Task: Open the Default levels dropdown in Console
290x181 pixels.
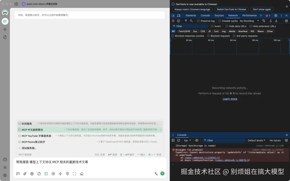Action: pos(256,140)
